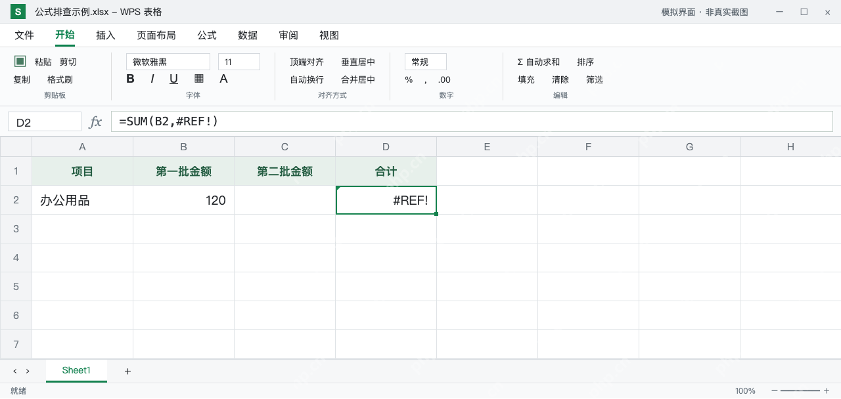Select cell with value 120
Image resolution: width=841 pixels, height=399 pixels.
(x=184, y=200)
